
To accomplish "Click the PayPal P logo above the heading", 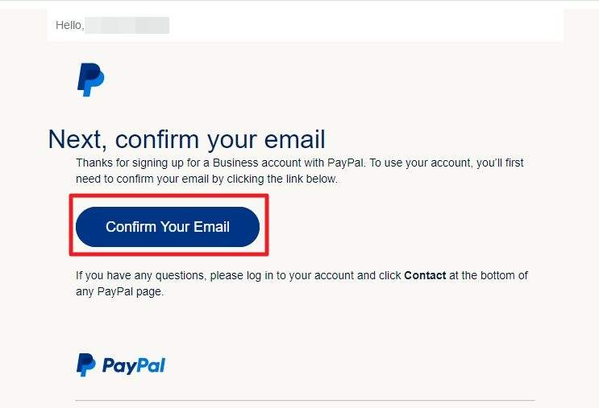I will pos(90,80).
